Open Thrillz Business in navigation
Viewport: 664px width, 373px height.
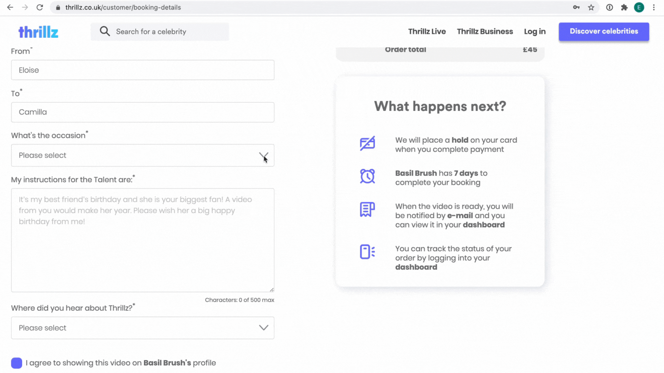tap(485, 31)
